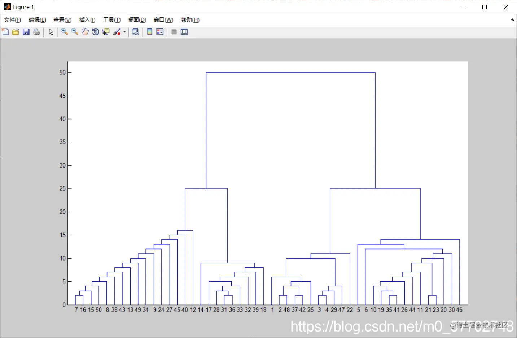Select the Rotate 3D tool
Image resolution: width=517 pixels, height=338 pixels.
96,32
